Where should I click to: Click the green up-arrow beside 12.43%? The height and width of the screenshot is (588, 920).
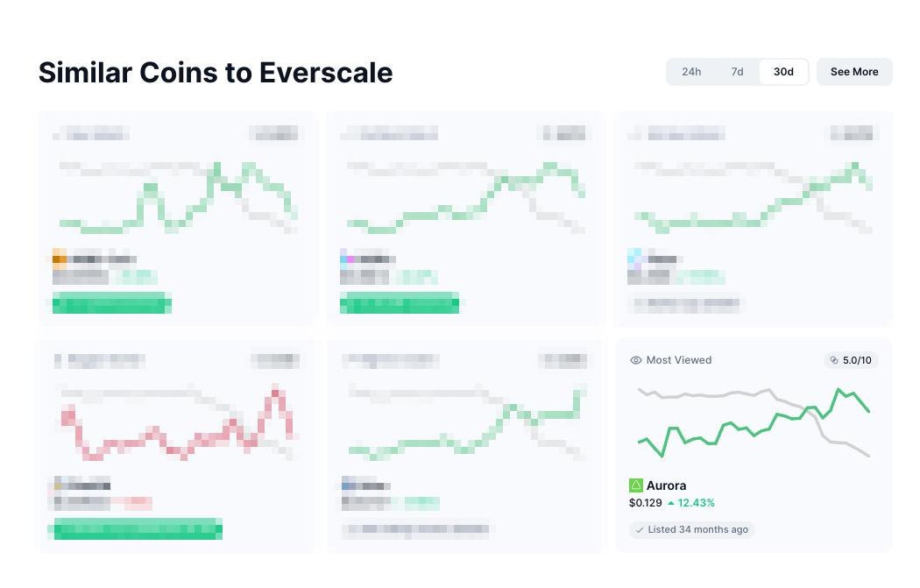pyautogui.click(x=671, y=503)
